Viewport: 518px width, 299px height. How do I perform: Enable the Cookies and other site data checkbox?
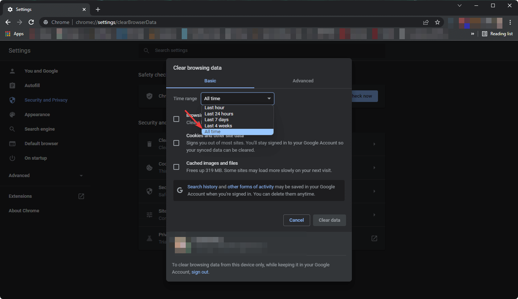pyautogui.click(x=176, y=143)
